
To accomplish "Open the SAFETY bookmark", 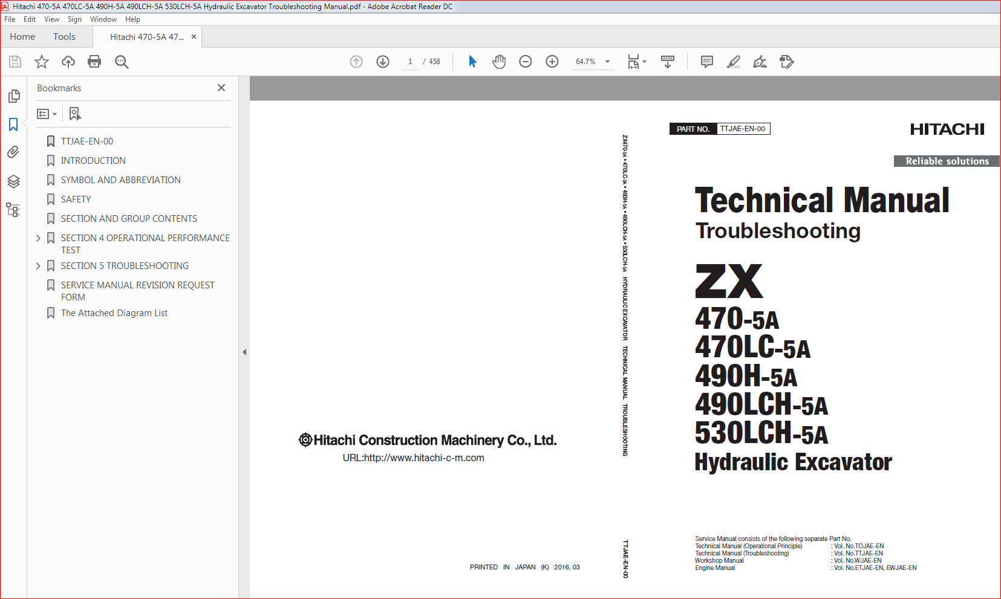I will coord(76,199).
